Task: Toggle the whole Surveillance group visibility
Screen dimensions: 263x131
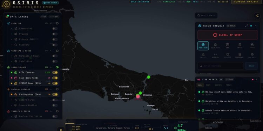Action: 57,67
